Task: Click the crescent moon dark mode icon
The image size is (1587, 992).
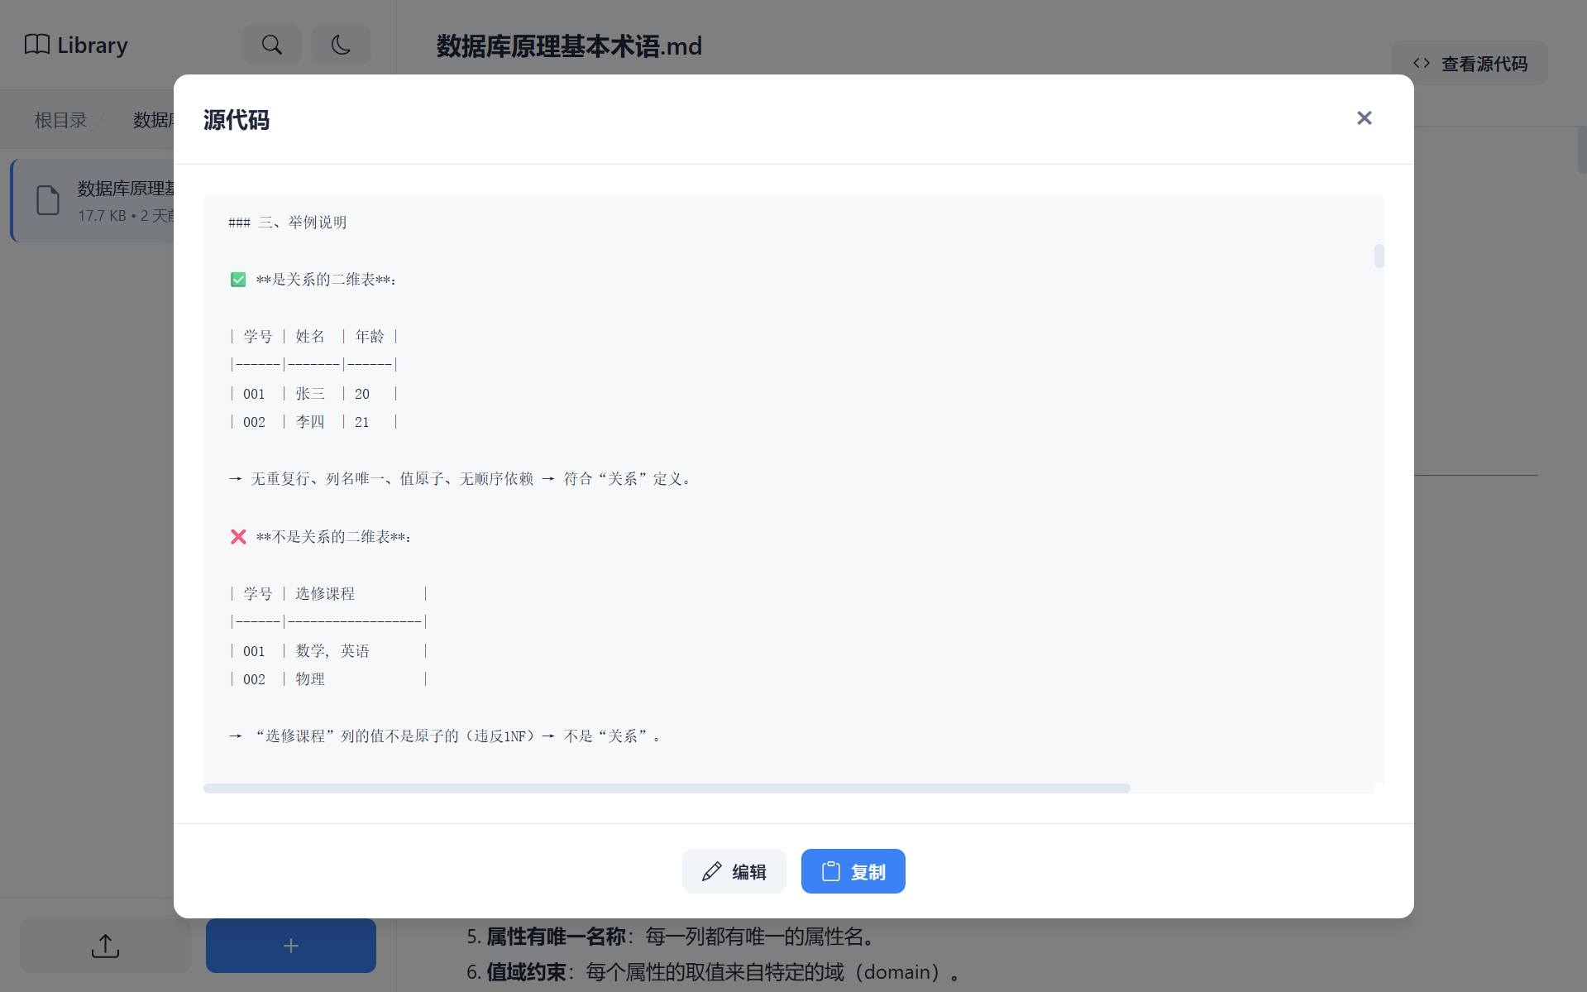Action: click(342, 45)
